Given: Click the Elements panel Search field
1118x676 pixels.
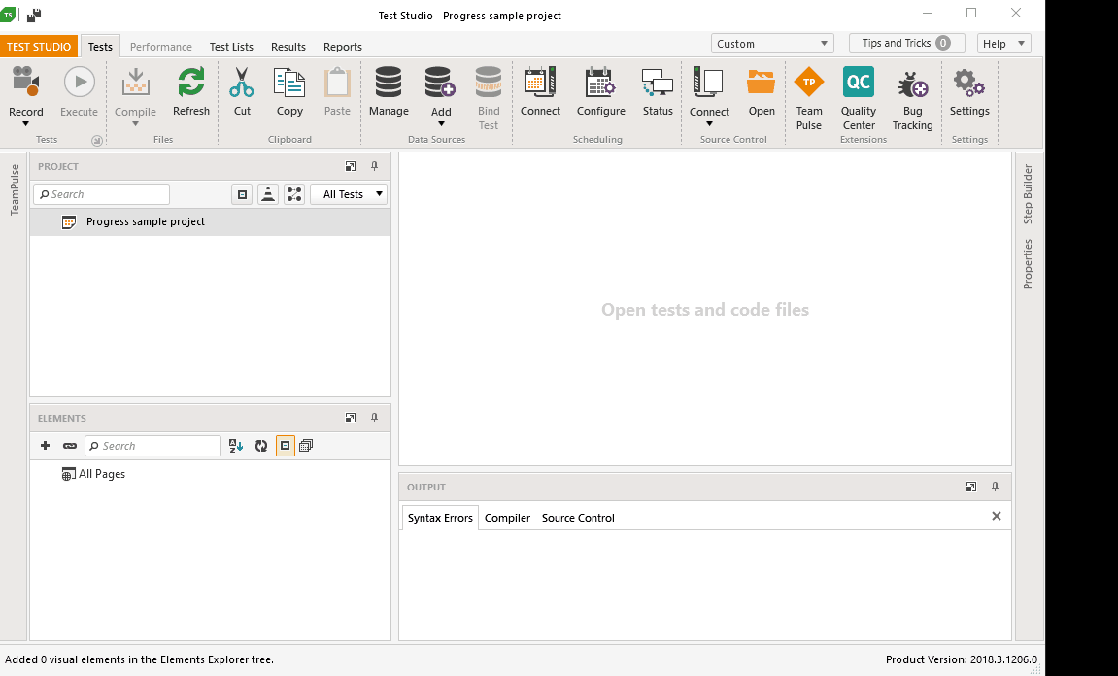Looking at the screenshot, I should pyautogui.click(x=152, y=446).
